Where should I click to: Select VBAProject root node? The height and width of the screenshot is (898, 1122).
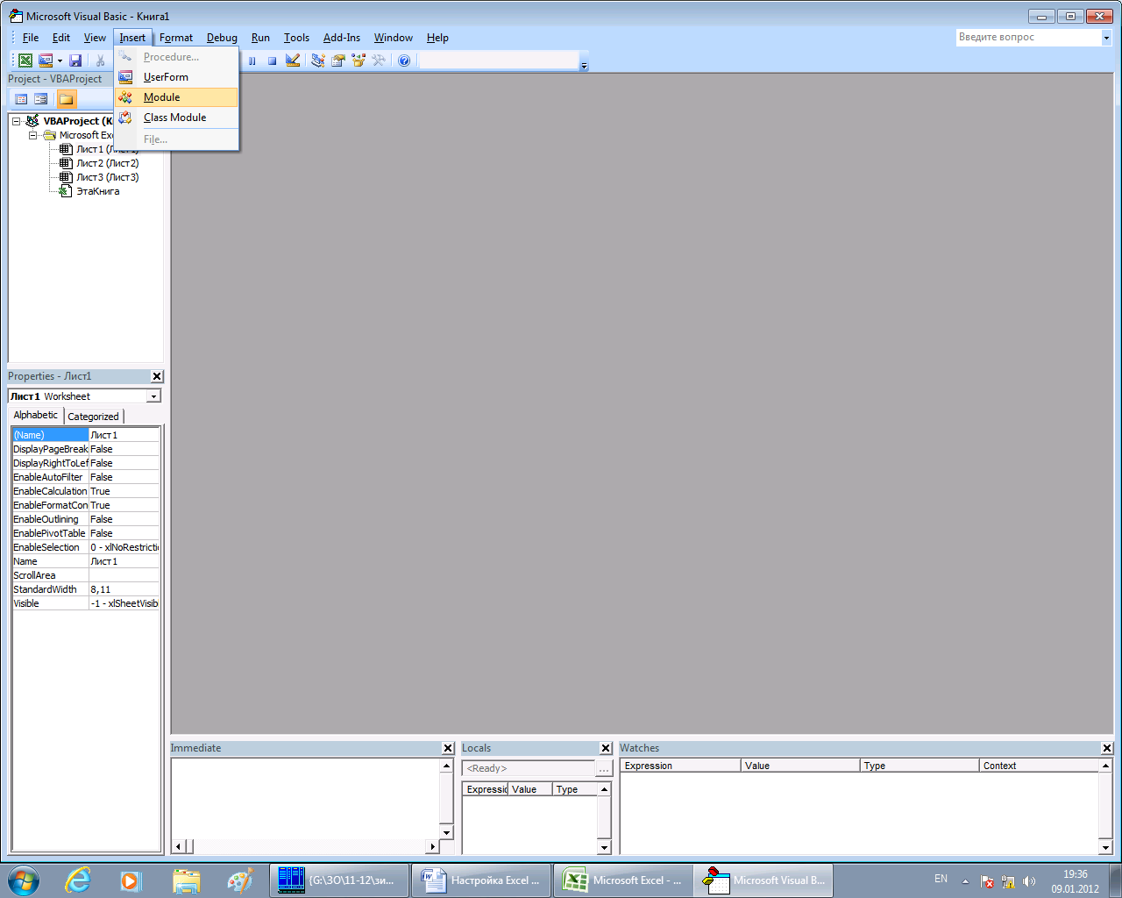pyautogui.click(x=77, y=121)
